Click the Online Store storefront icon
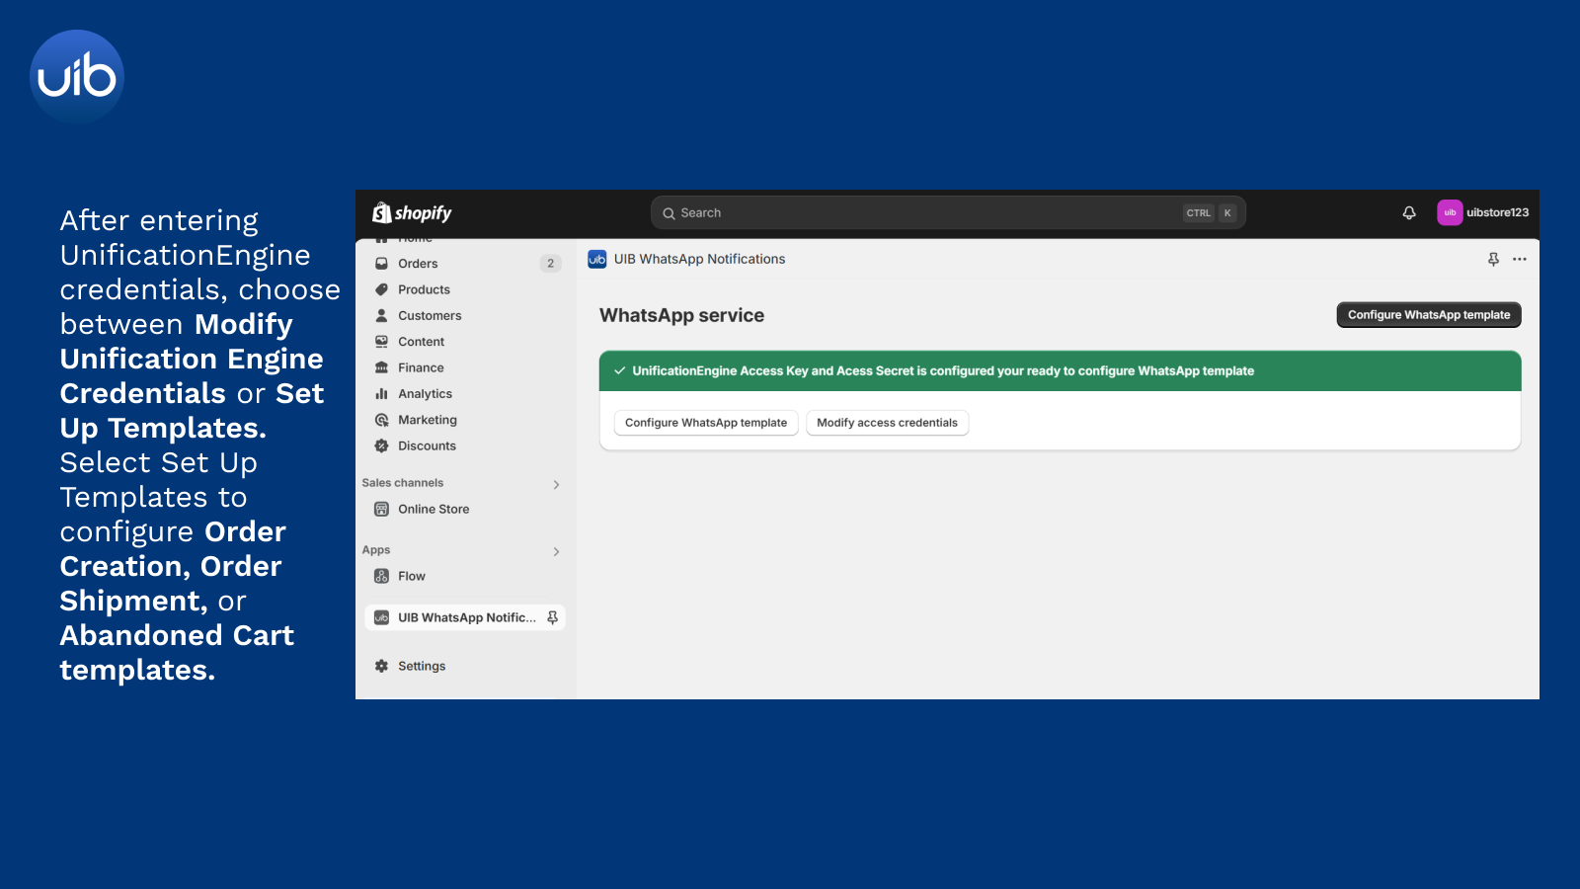This screenshot has width=1580, height=889. (x=381, y=510)
